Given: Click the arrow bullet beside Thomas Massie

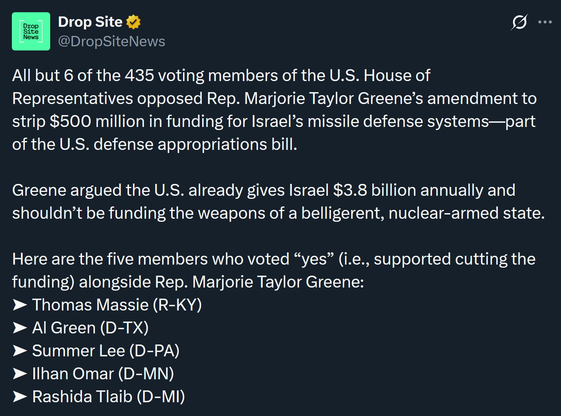Looking at the screenshot, I should [x=20, y=305].
